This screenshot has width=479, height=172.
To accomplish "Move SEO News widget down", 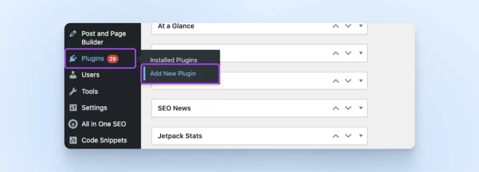I will [348, 108].
